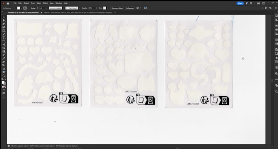Viewport: 278px width, 149px height.
Task: Click the Preferences button
Action: pos(130,8)
